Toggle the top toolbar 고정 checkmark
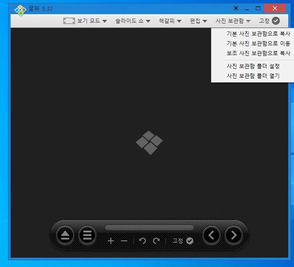This screenshot has height=267, width=294. 276,21
